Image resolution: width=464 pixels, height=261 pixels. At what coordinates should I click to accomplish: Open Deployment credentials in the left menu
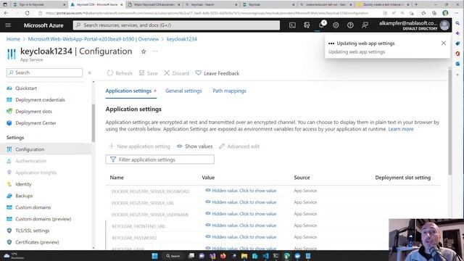40,100
